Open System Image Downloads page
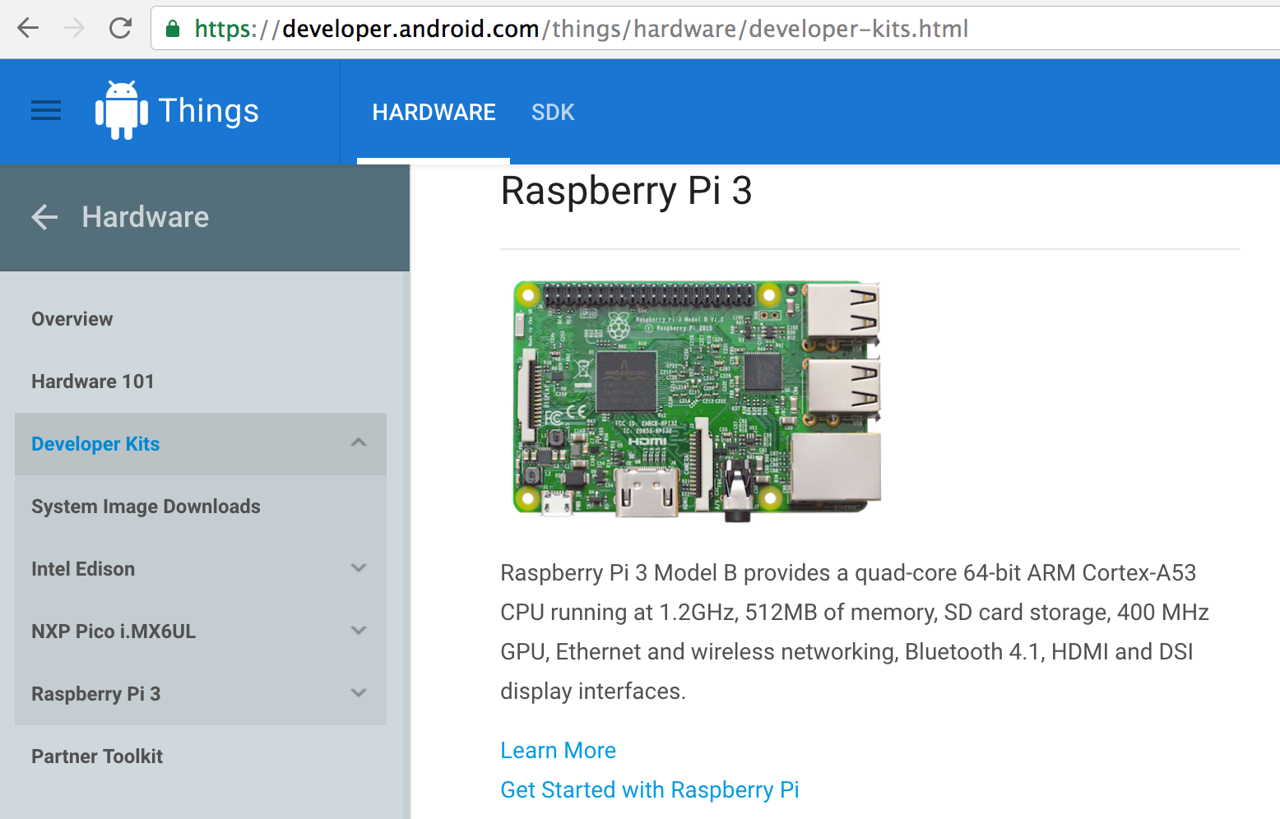Screen dimensions: 1280x819 [146, 507]
